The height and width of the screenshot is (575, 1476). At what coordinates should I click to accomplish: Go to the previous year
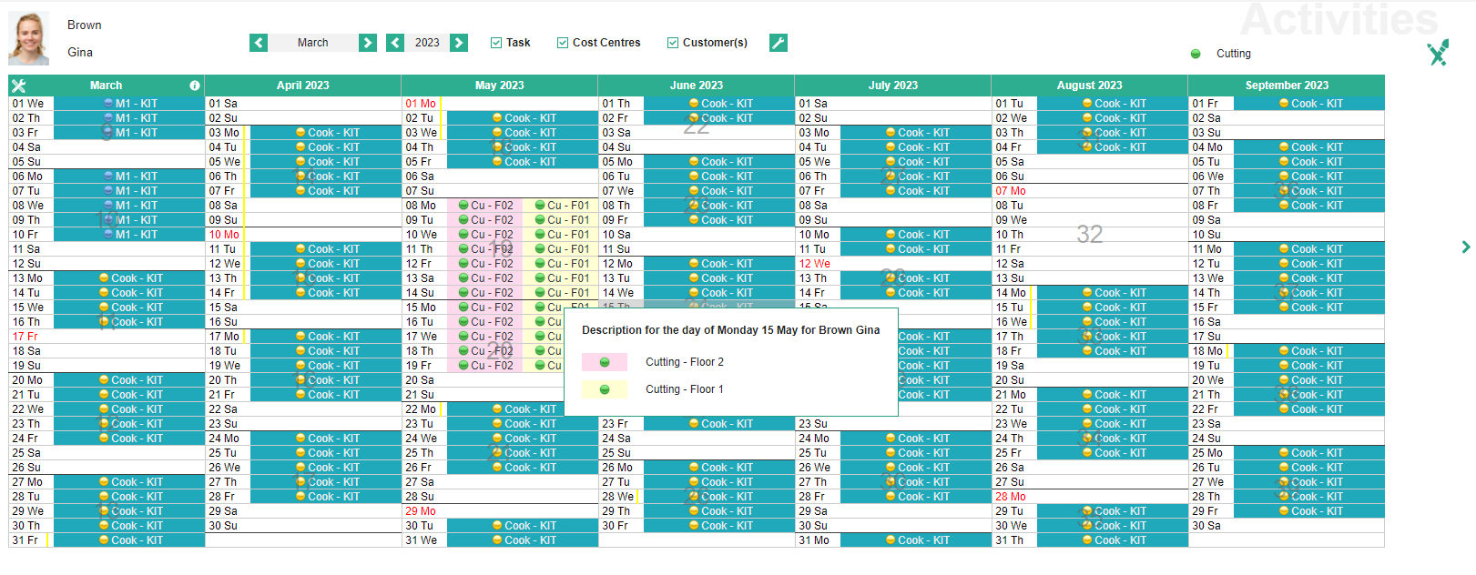(395, 43)
